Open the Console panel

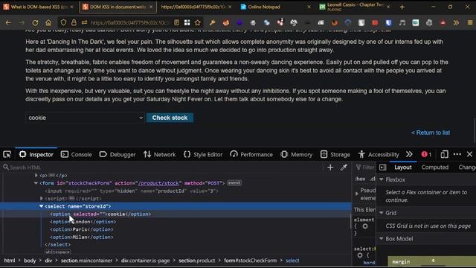coord(77,154)
